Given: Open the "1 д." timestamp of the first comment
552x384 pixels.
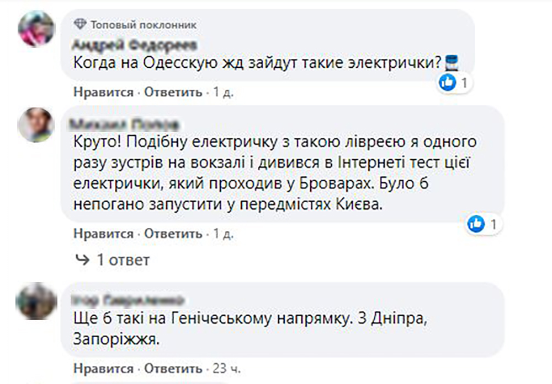Looking at the screenshot, I should [223, 93].
